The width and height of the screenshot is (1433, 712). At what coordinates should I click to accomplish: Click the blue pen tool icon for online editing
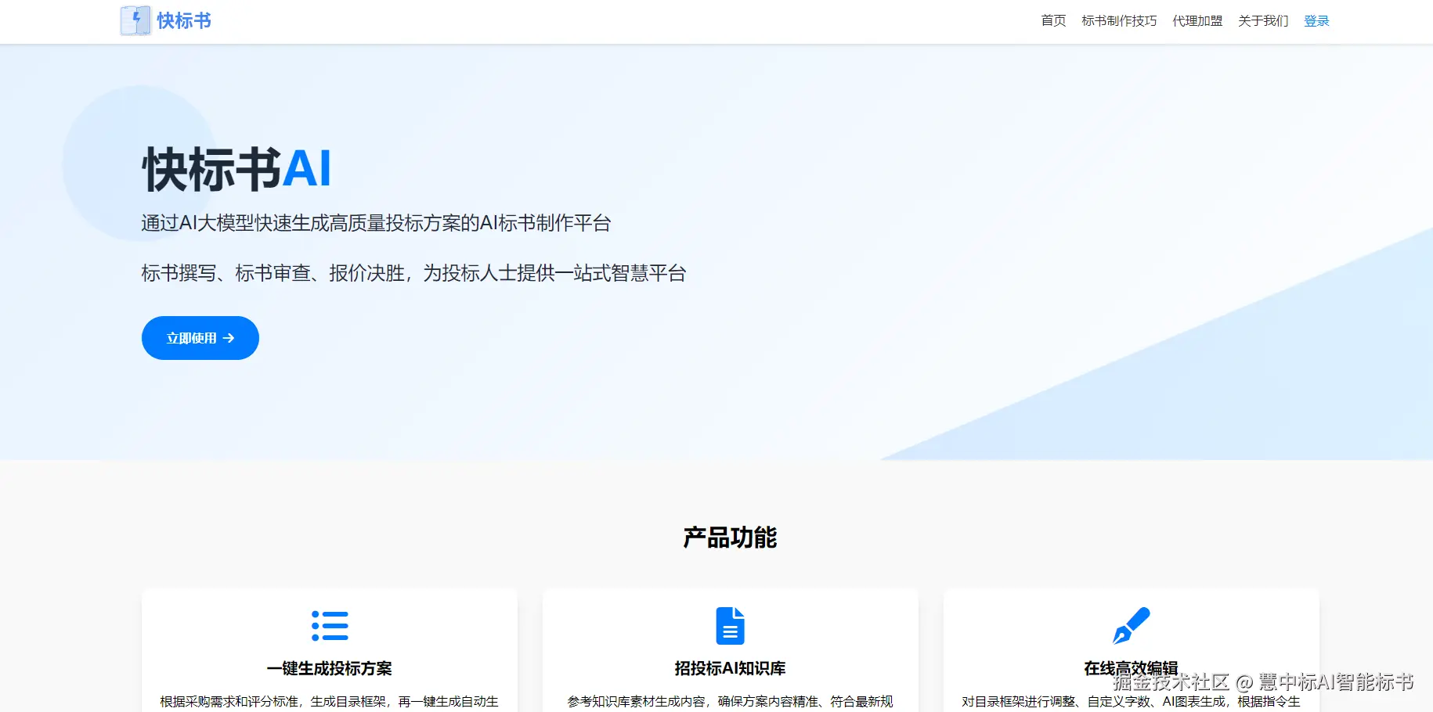pyautogui.click(x=1132, y=624)
